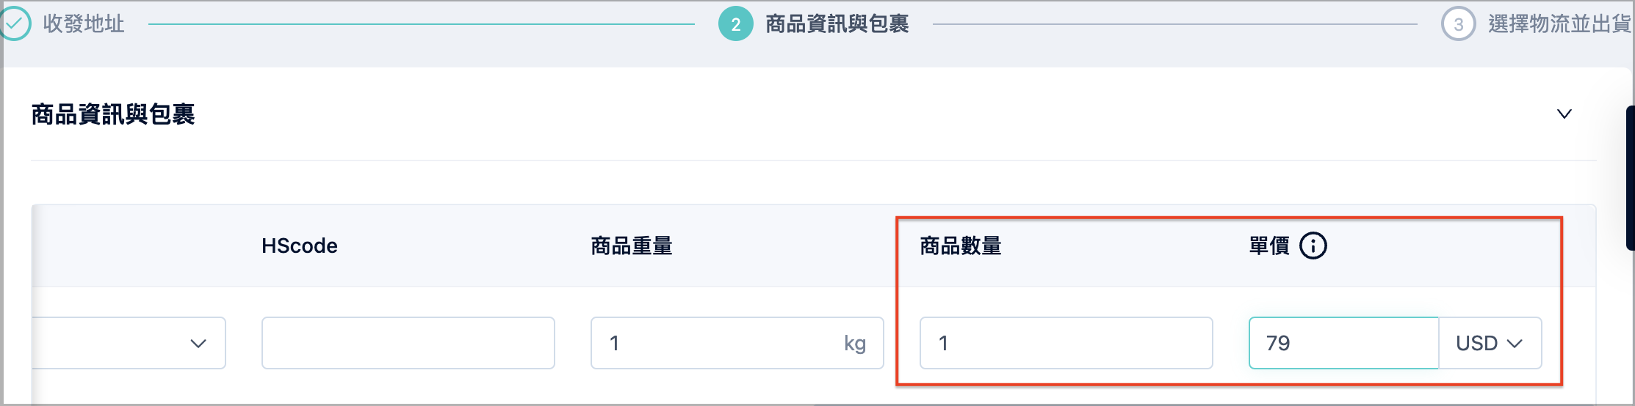Click the 商品資訊與包裹 section heading
The width and height of the screenshot is (1635, 406).
click(113, 114)
